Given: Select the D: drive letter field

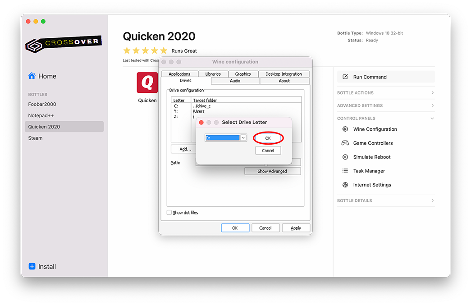Looking at the screenshot, I should (223, 138).
